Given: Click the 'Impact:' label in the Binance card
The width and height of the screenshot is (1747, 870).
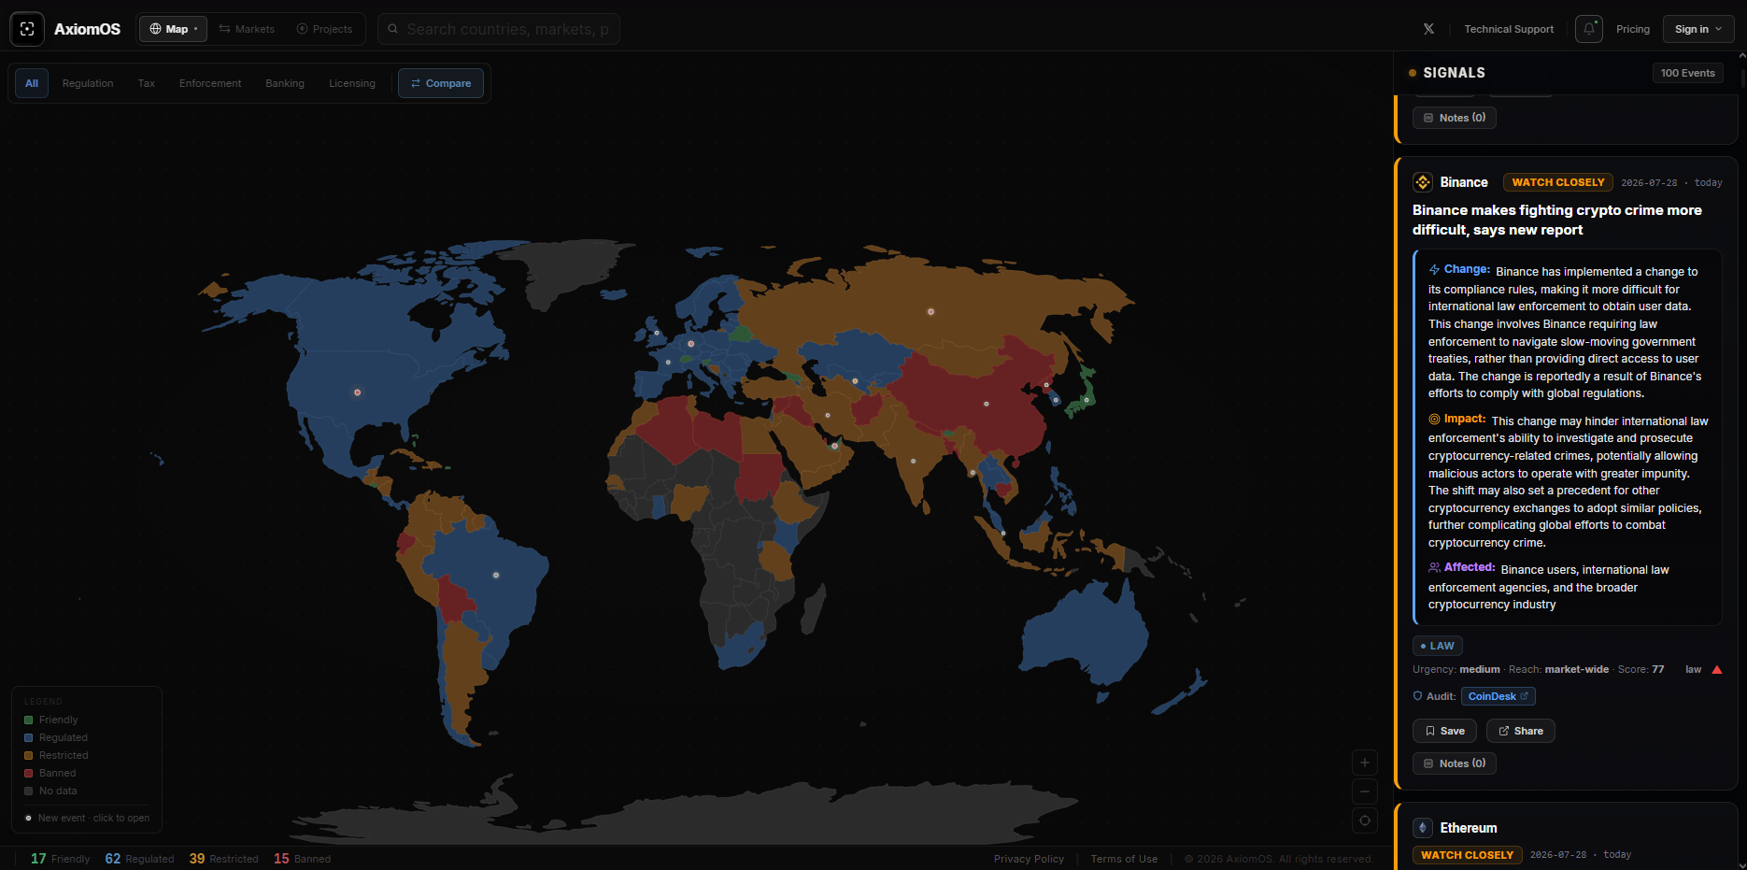Looking at the screenshot, I should point(1465,419).
